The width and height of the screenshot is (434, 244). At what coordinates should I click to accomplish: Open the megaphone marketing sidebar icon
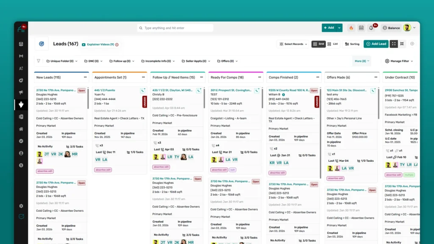[x=21, y=92]
